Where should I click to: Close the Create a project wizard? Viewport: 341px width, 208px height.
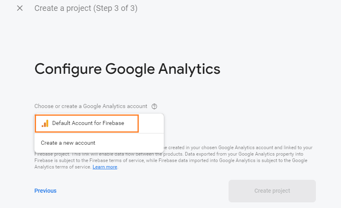coord(20,8)
